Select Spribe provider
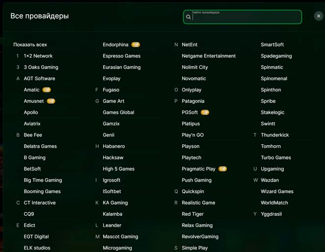This screenshot has height=252, width=325. point(268,101)
